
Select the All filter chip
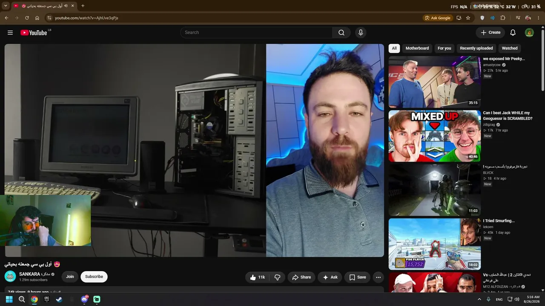394,48
